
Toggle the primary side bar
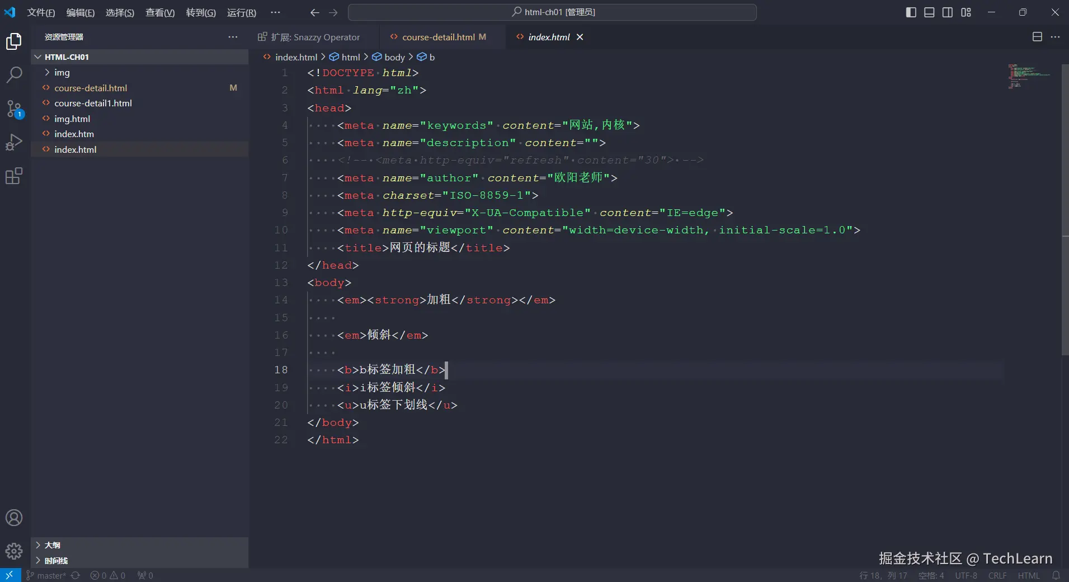pos(911,12)
